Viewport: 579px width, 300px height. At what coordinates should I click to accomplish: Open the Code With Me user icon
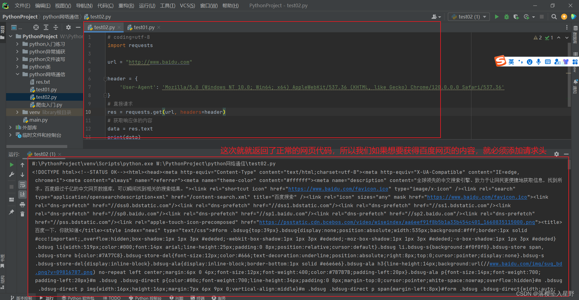434,17
